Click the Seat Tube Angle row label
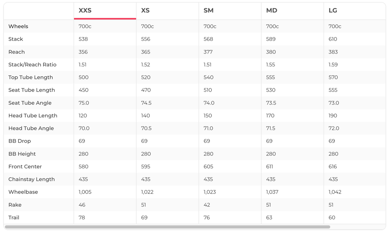389x232 pixels. pyautogui.click(x=30, y=103)
